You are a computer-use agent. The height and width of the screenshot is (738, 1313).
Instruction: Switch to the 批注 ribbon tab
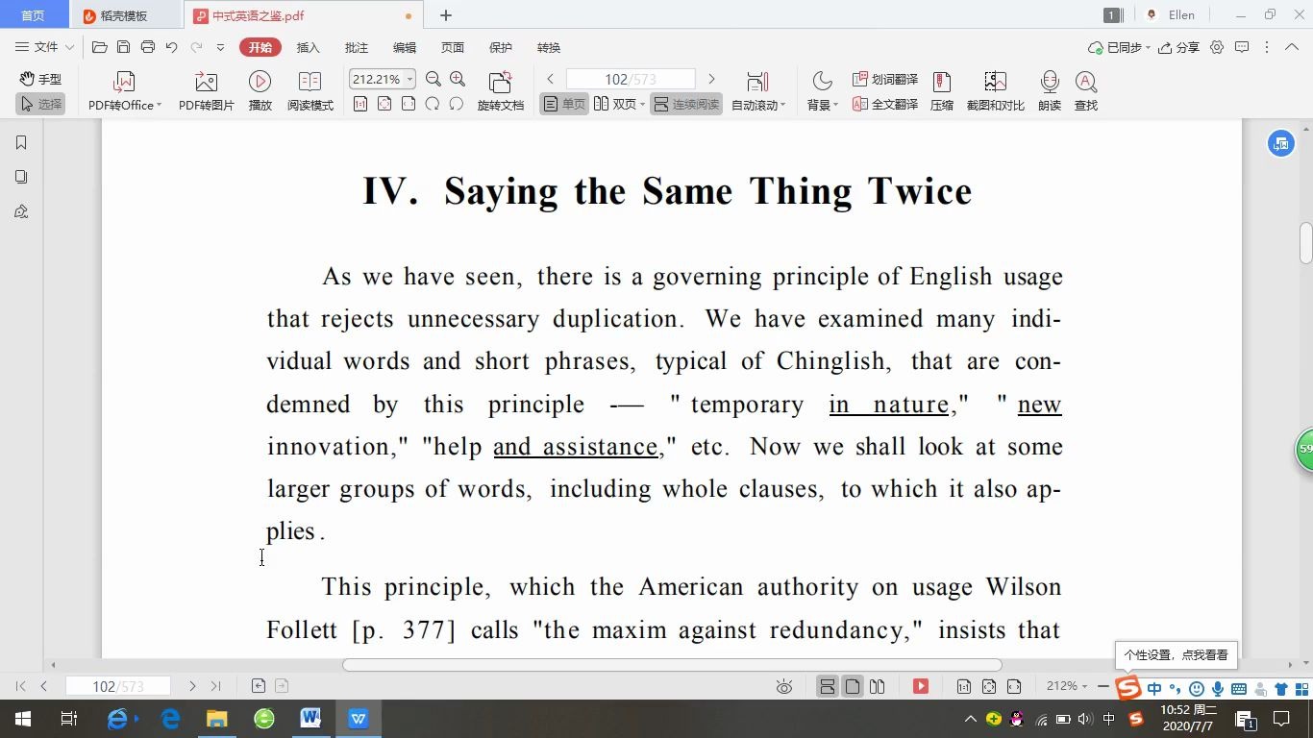[356, 47]
